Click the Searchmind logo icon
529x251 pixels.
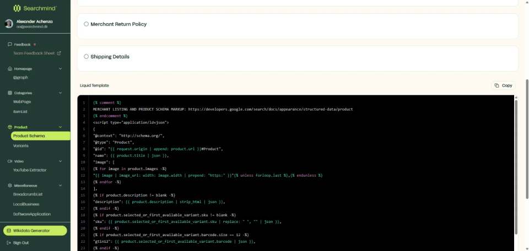(17, 8)
